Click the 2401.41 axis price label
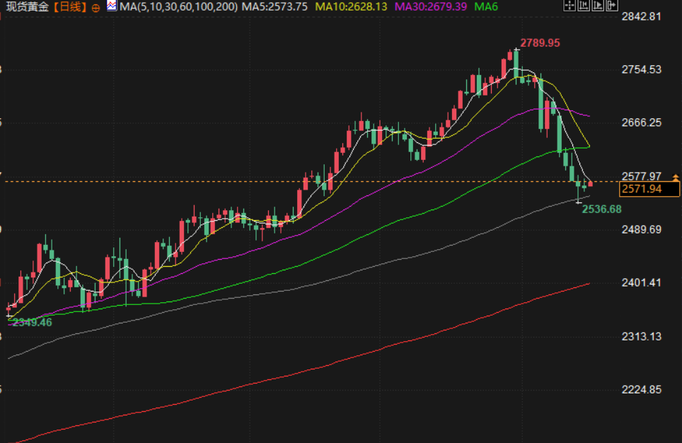This screenshot has height=443, width=682. (641, 283)
